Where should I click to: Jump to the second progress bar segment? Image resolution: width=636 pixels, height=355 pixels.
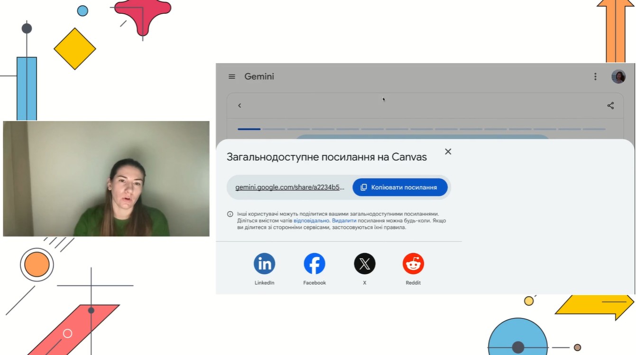coord(274,129)
